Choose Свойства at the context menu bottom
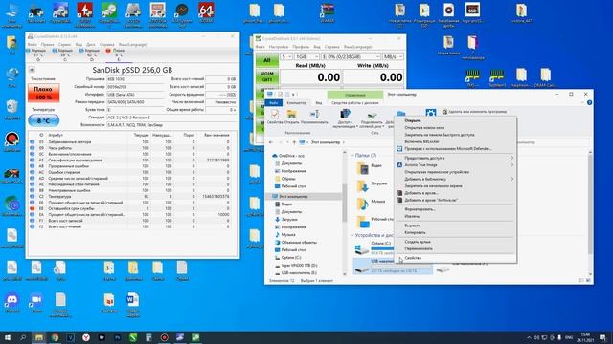This screenshot has height=344, width=613. click(456, 258)
